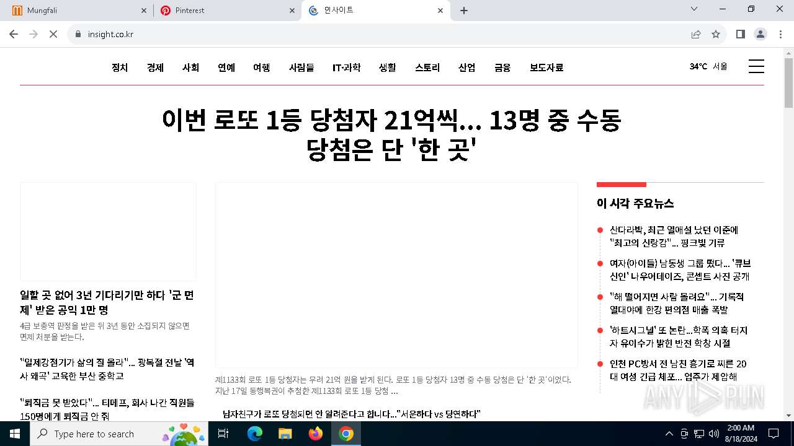Stop loading the page
This screenshot has height=446, width=794.
(53, 34)
